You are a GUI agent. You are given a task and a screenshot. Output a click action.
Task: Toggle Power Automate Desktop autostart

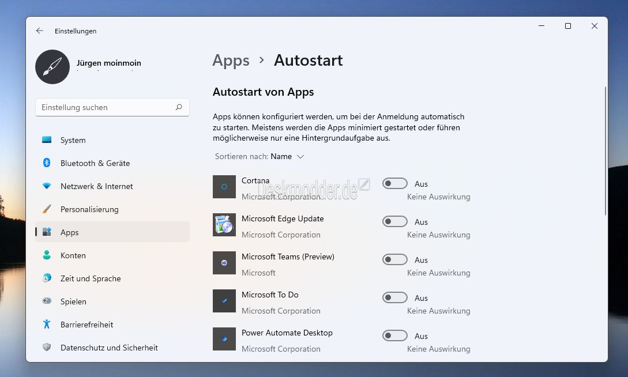[x=394, y=335]
